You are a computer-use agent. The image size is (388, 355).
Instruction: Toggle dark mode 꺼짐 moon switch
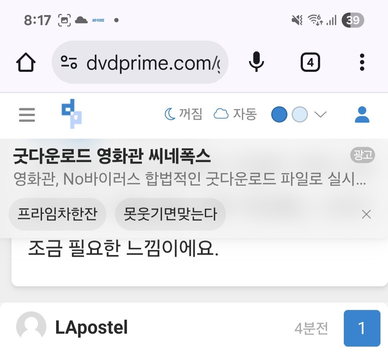click(x=184, y=114)
